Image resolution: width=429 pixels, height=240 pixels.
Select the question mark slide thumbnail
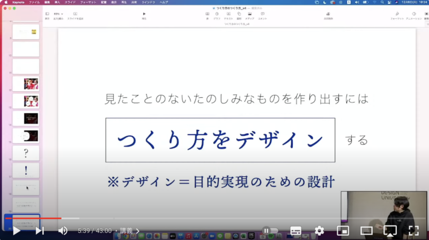tap(26, 153)
